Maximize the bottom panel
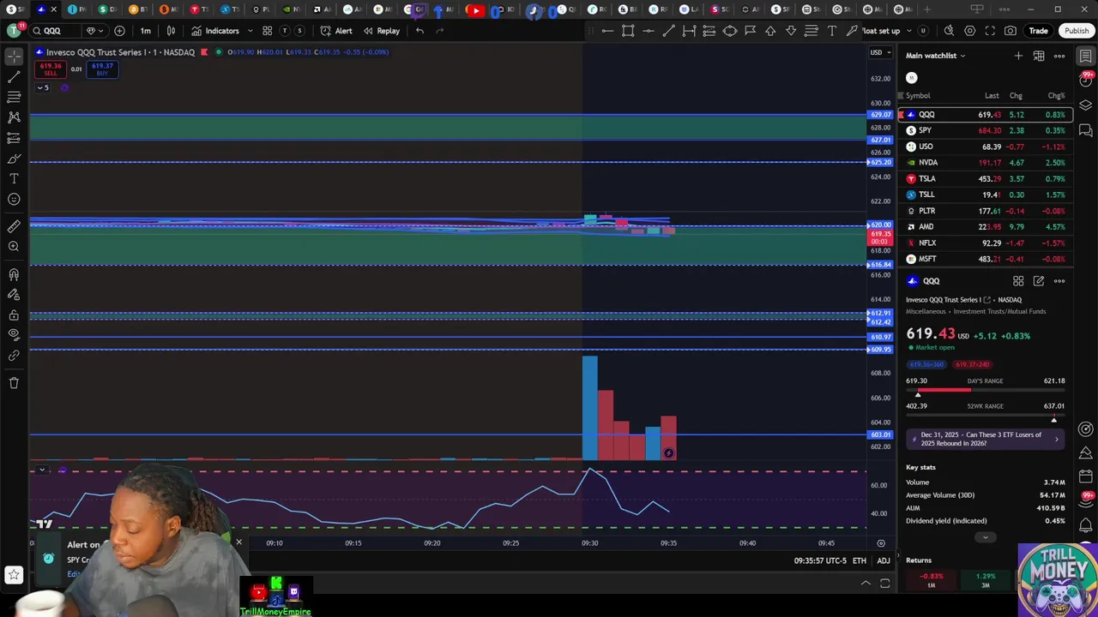Image resolution: width=1098 pixels, height=617 pixels. [885, 584]
